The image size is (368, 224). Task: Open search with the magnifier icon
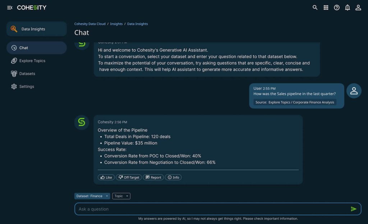pos(315,8)
